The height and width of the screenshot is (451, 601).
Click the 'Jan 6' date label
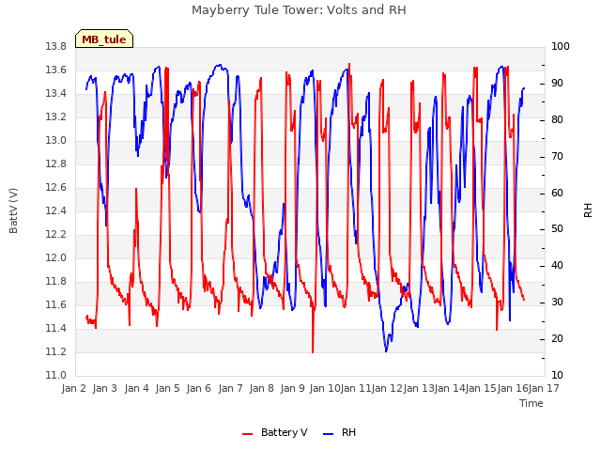[x=199, y=389]
